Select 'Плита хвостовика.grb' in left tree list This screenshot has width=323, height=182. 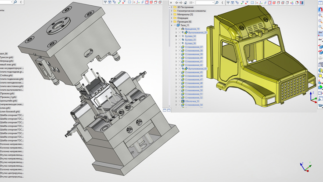pyautogui.click(x=12, y=86)
